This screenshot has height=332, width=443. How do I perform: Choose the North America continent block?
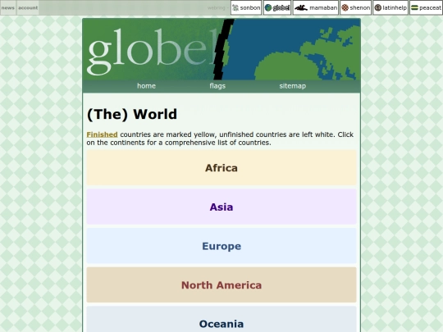[221, 284]
